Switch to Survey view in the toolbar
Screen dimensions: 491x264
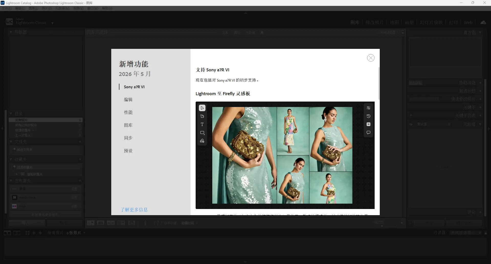tap(121, 223)
